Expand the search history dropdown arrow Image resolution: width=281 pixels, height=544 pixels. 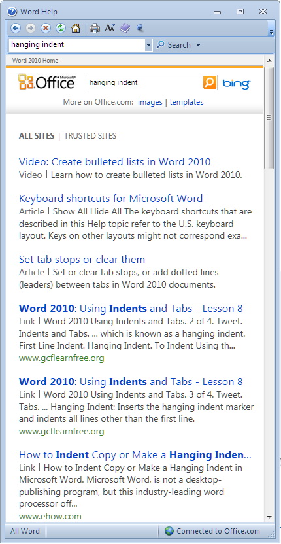(148, 45)
